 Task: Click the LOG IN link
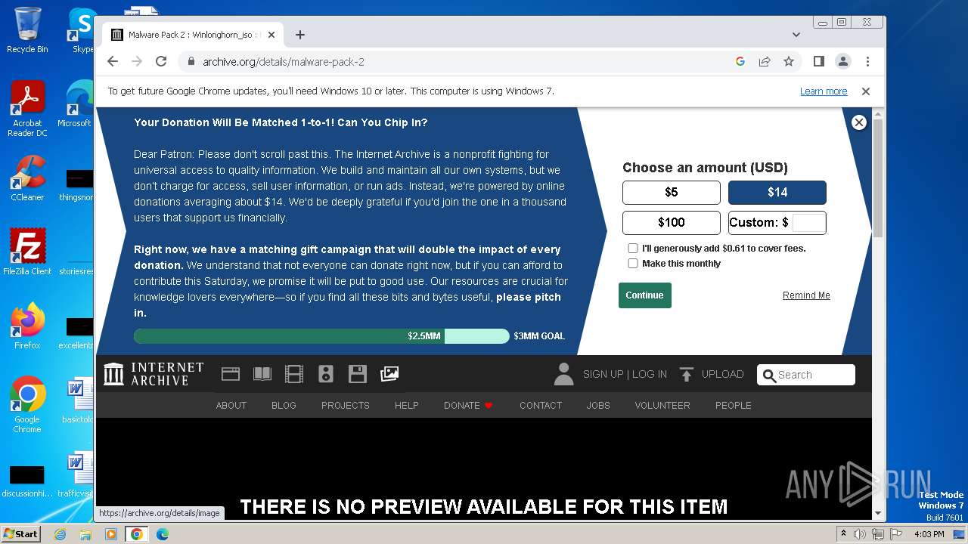coord(650,374)
